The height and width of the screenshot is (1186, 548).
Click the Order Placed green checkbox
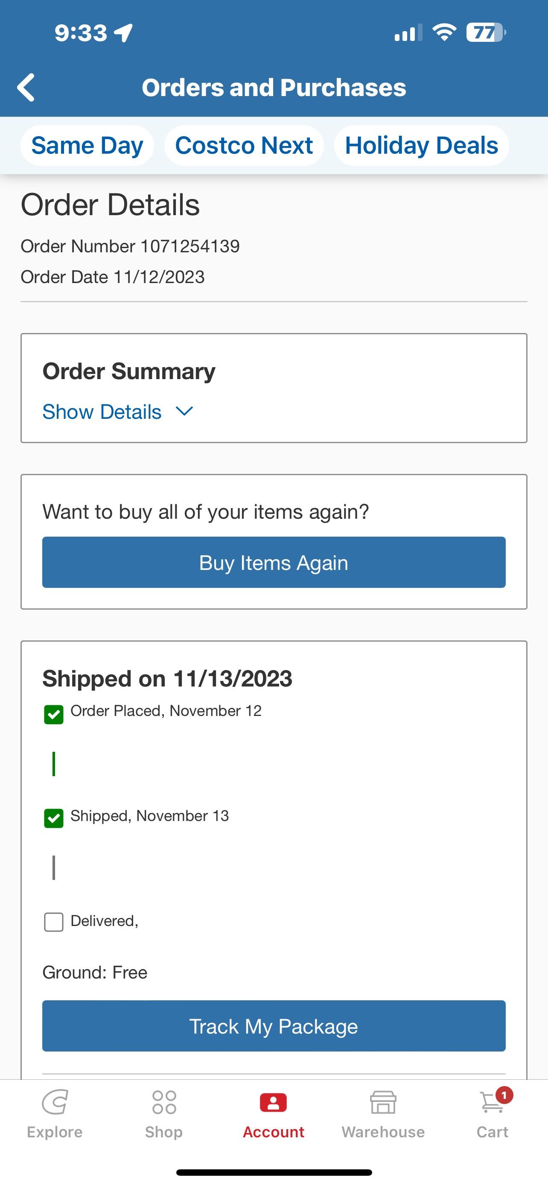pos(54,715)
